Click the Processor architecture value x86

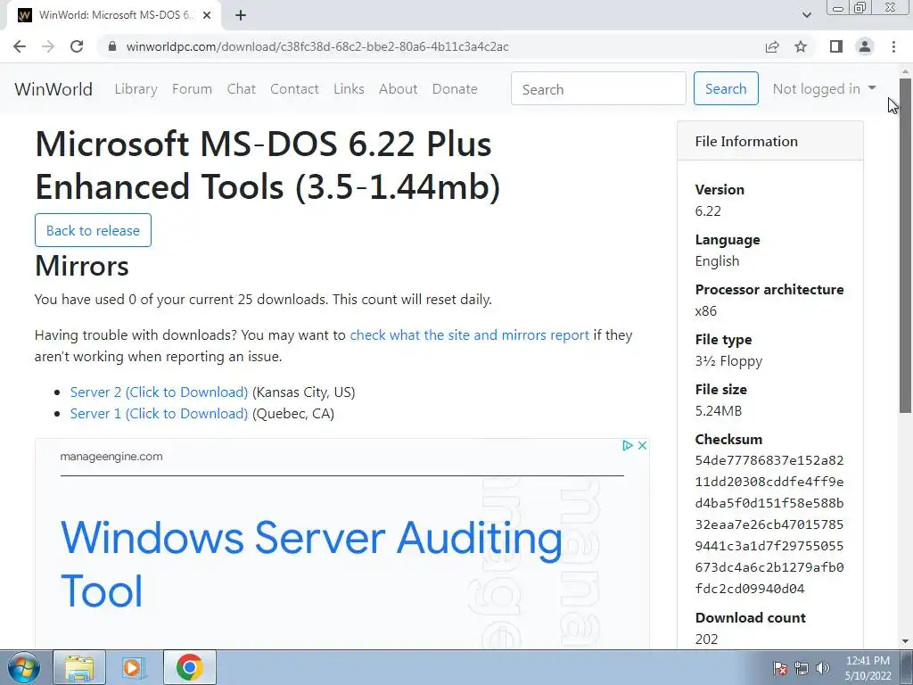pyautogui.click(x=706, y=311)
